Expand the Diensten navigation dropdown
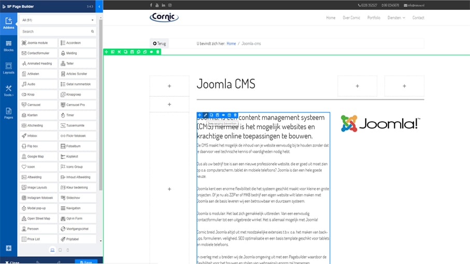Screen dimensions: 470x264 click(x=396, y=18)
